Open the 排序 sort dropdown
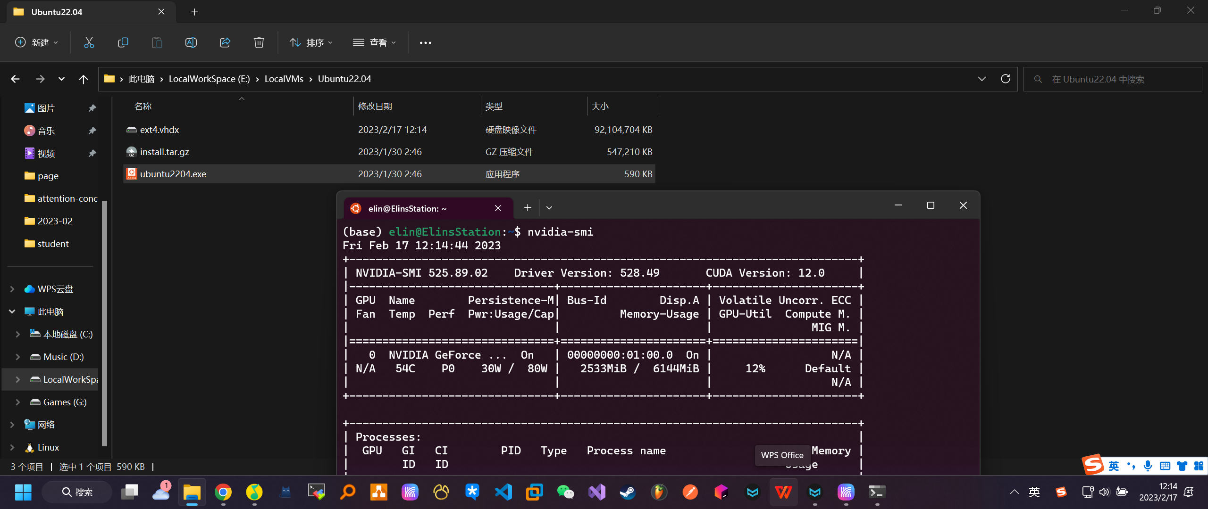The image size is (1208, 509). 311,42
